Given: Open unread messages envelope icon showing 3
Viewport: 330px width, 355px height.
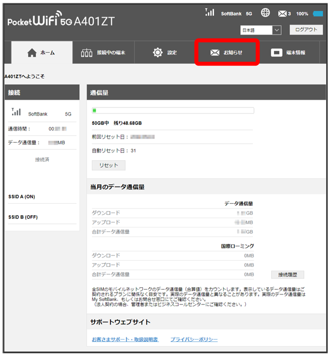Looking at the screenshot, I should point(282,13).
